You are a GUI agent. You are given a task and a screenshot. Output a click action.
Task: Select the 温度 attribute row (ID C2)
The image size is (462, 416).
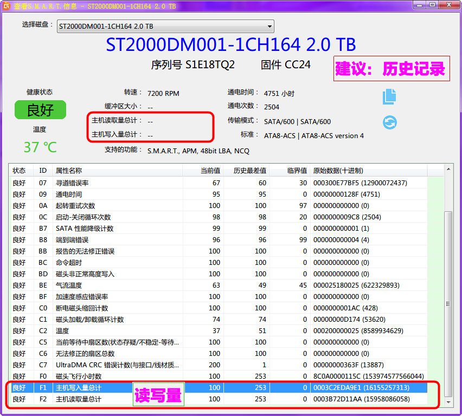[218, 331]
